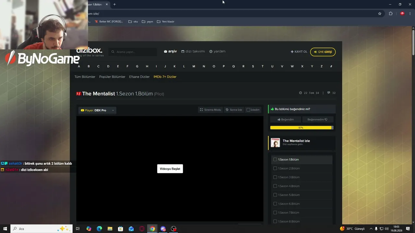The image size is (415, 233).
Task: Open the arşiv menu
Action: point(170,51)
